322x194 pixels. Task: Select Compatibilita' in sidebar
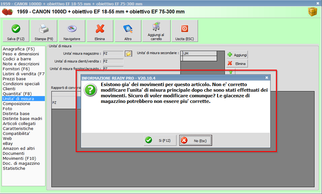[x=16, y=133]
